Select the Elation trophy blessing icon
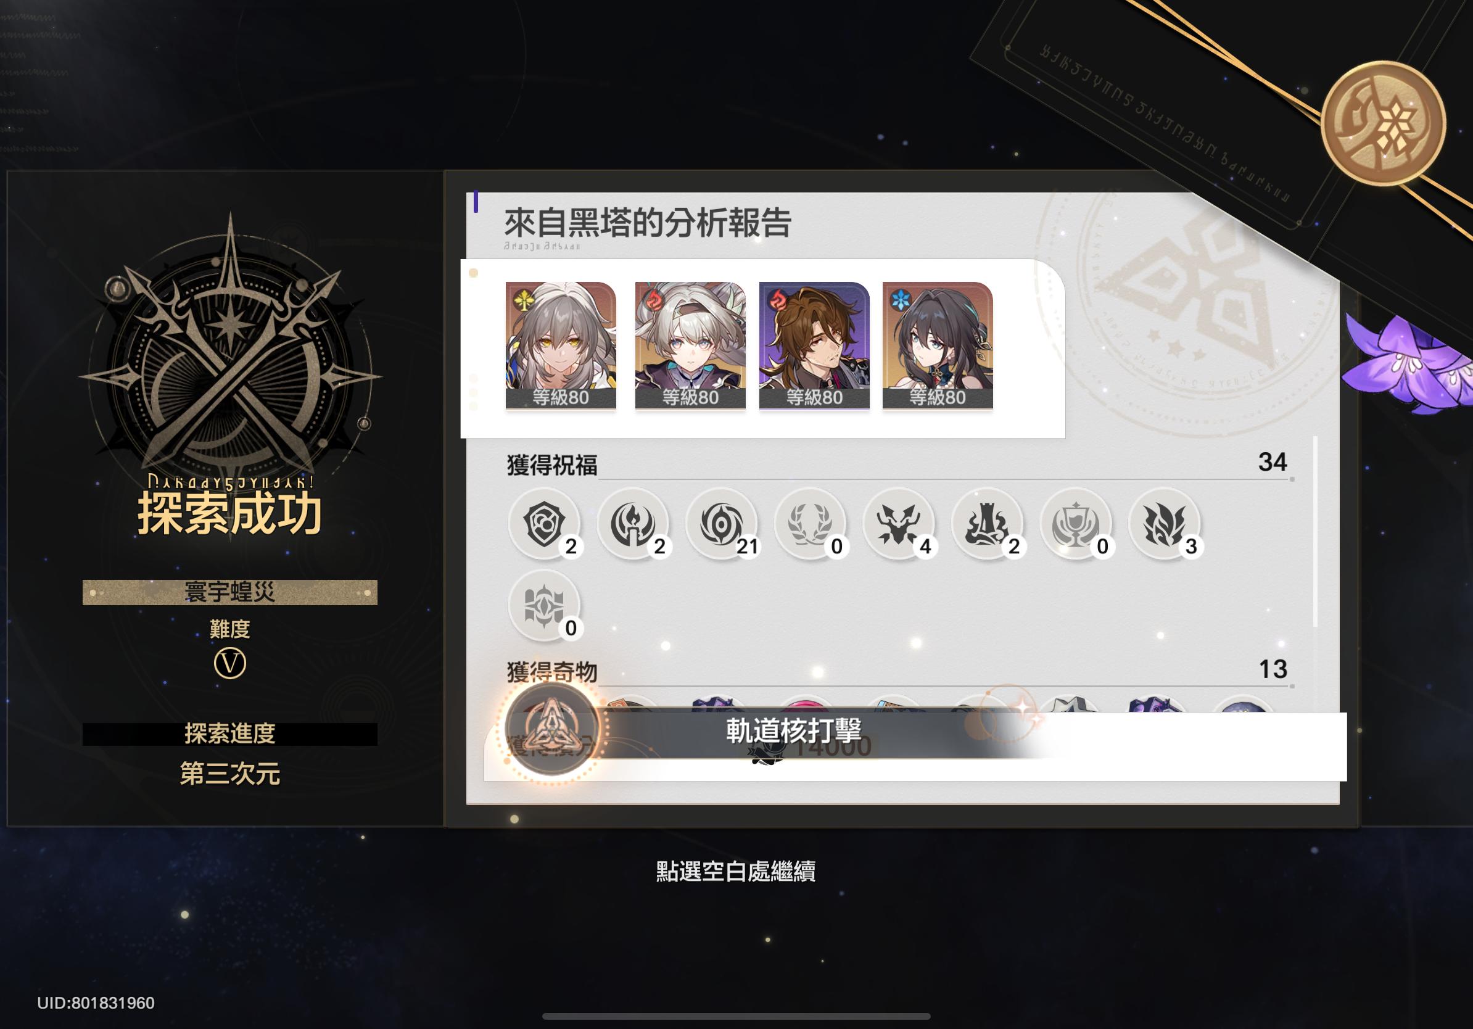Image resolution: width=1473 pixels, height=1029 pixels. coord(1075,524)
